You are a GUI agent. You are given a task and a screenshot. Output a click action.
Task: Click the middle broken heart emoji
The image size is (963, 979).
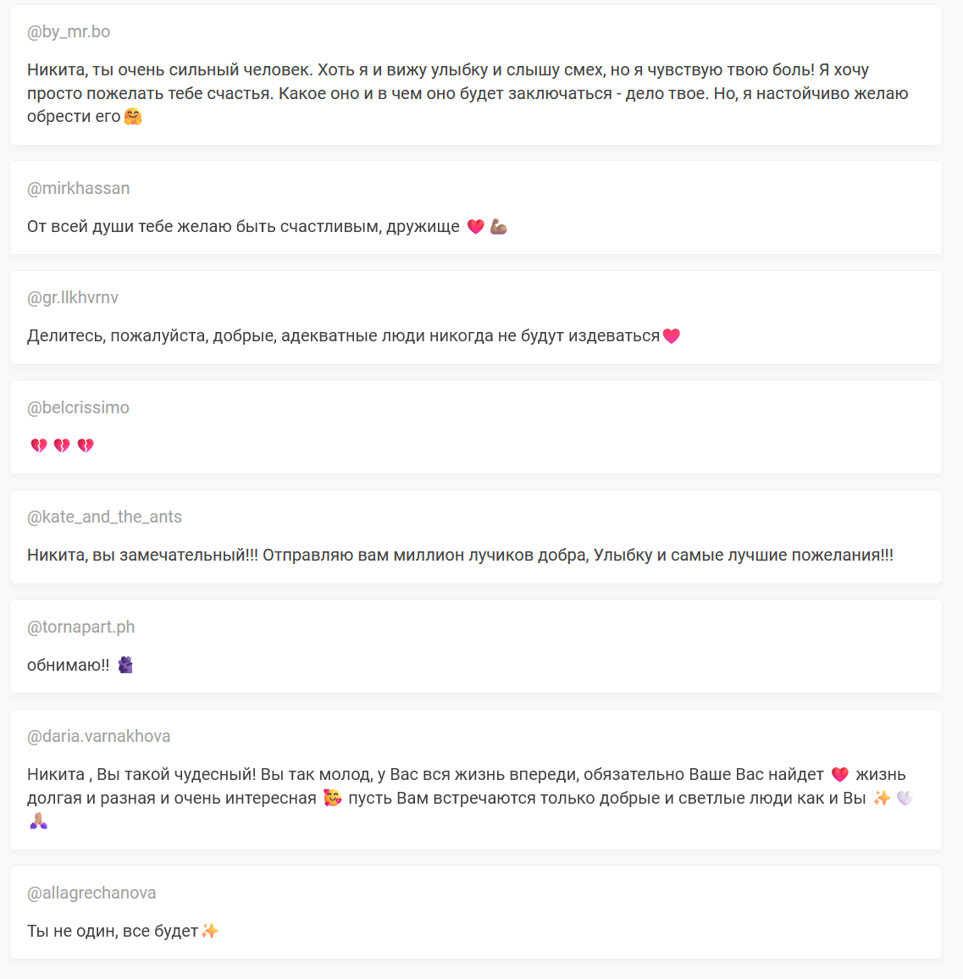(x=62, y=445)
